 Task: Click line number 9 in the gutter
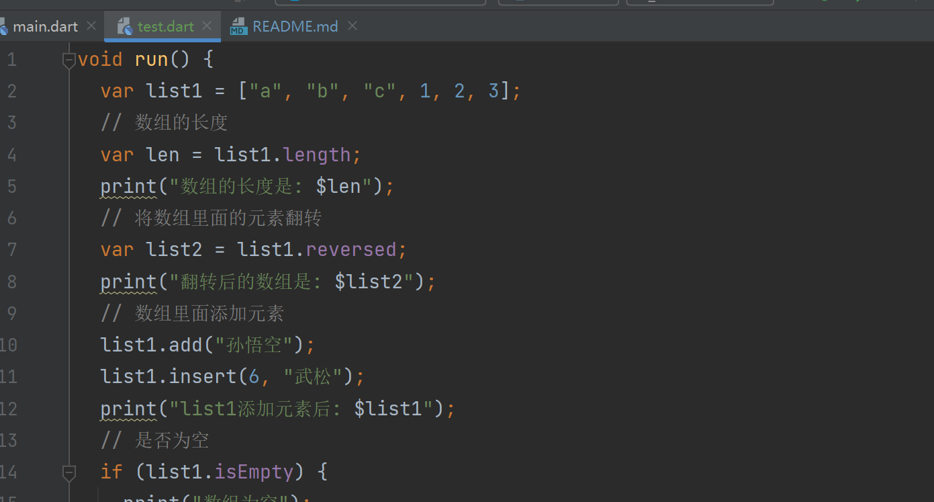pos(11,313)
